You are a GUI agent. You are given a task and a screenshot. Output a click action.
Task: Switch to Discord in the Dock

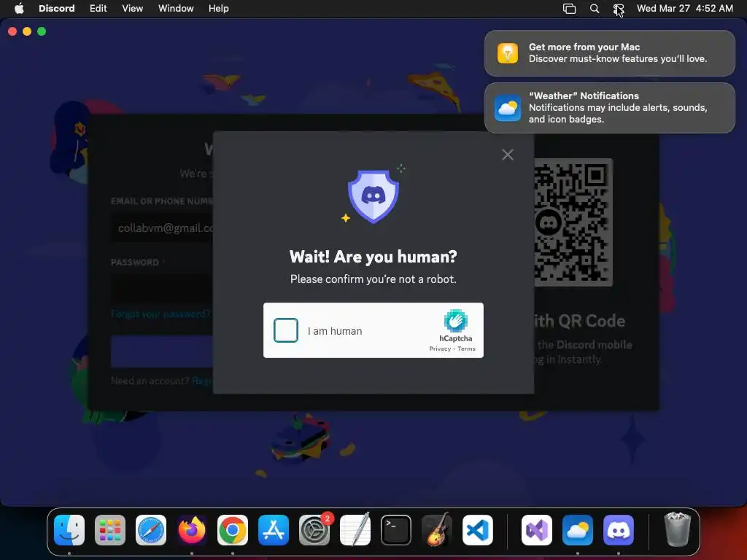(619, 530)
